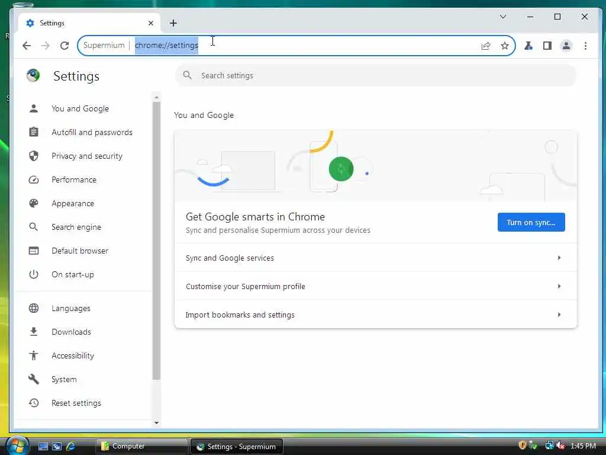Open Languages settings

pos(71,308)
